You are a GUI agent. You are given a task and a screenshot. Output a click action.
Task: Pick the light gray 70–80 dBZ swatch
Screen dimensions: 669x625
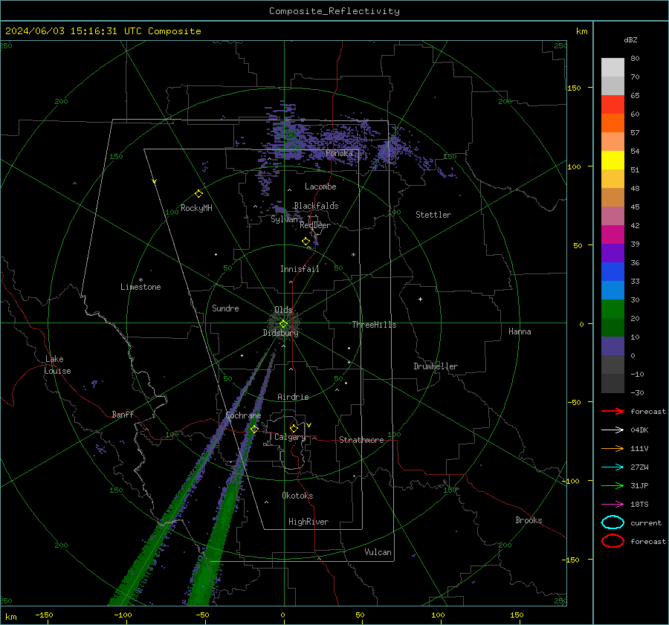[x=613, y=68]
